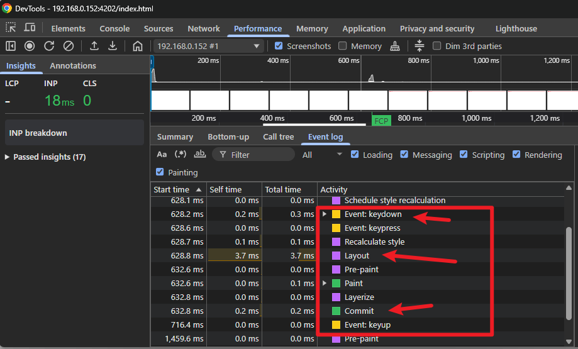Toggle device toolbar icon
Viewport: 578px width, 349px height.
(x=30, y=28)
